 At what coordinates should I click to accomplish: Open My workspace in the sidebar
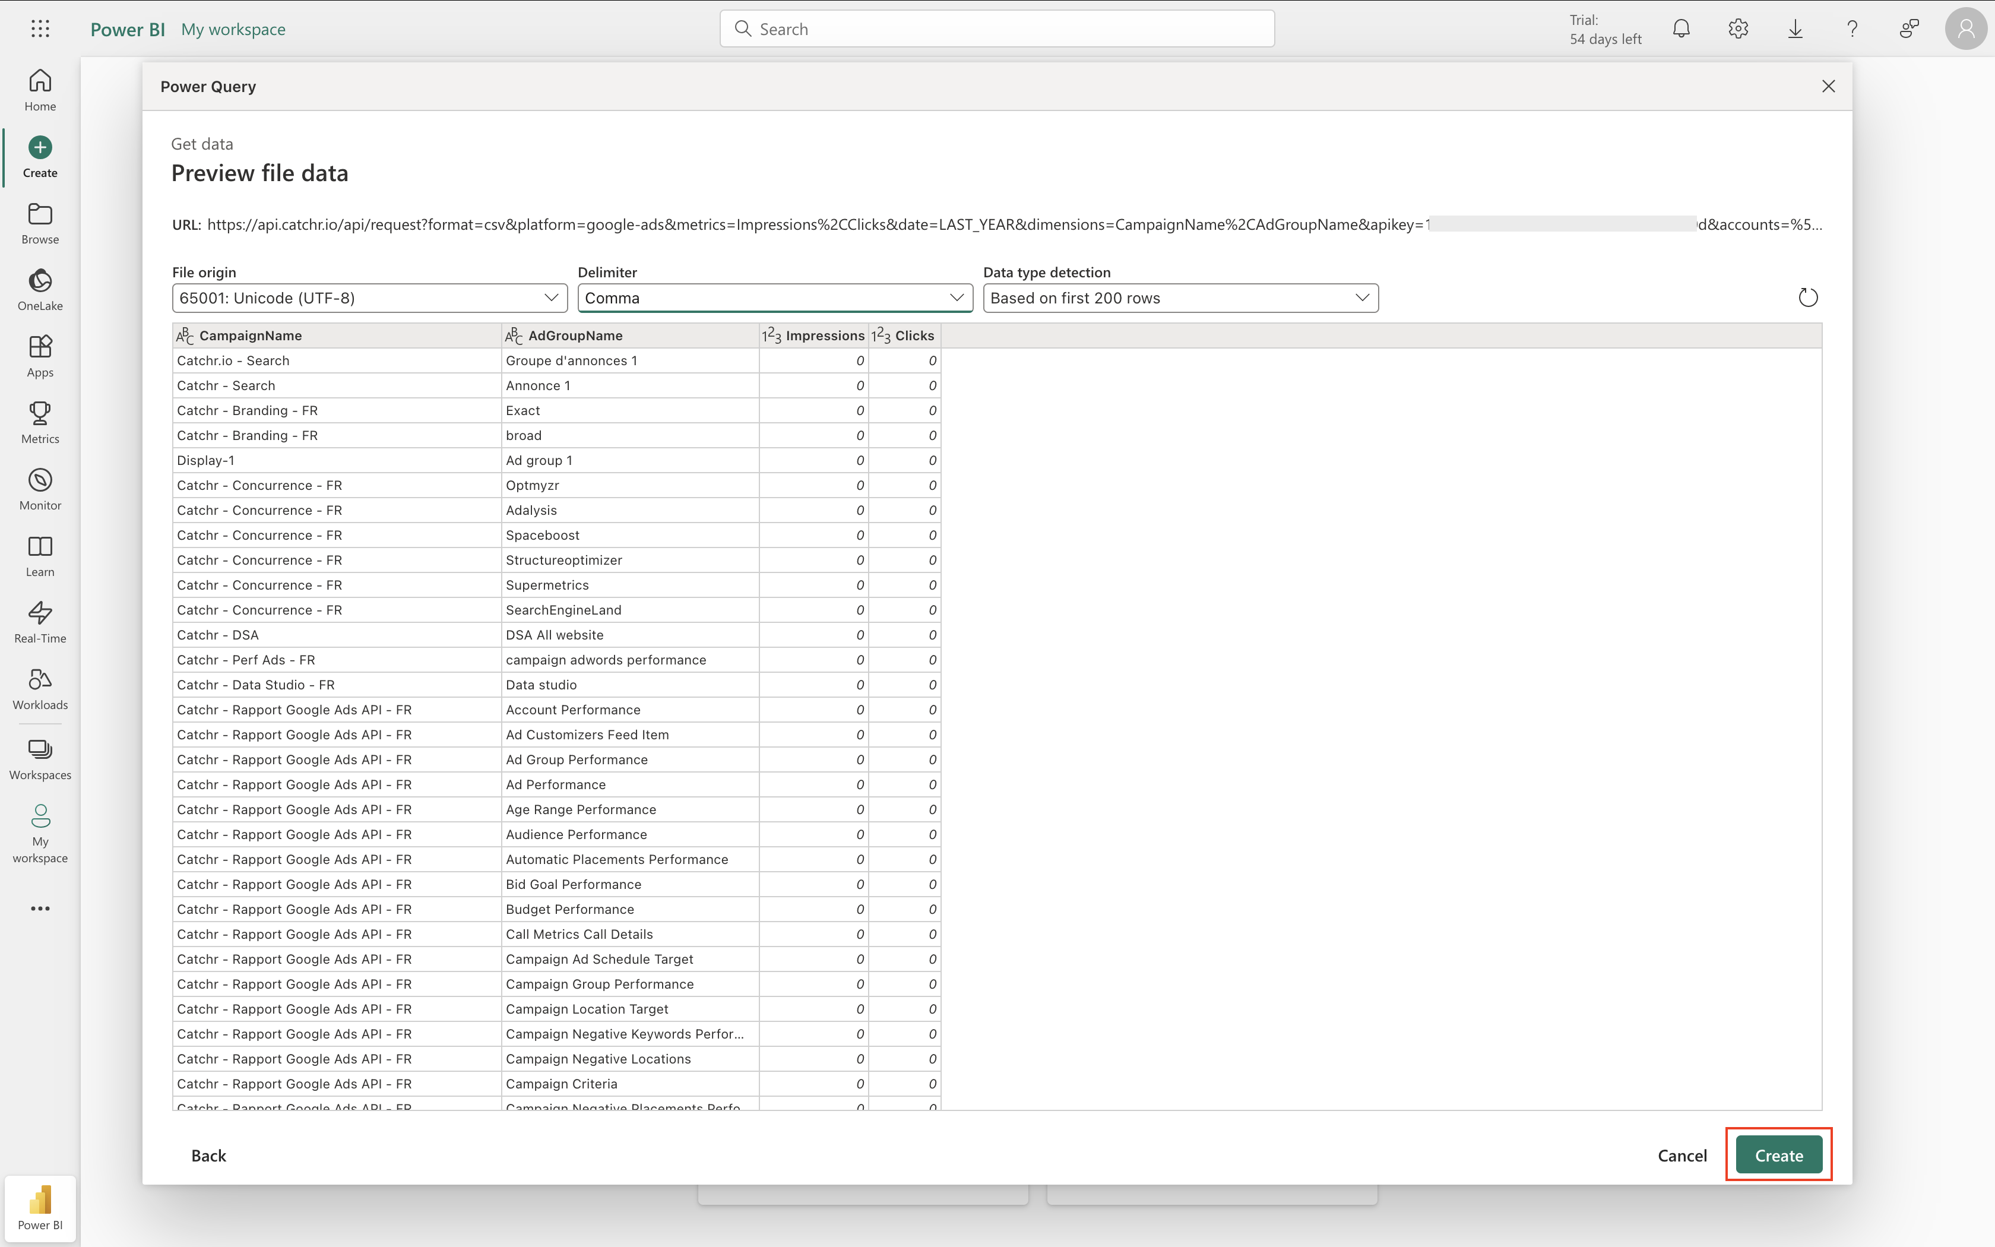pos(40,834)
